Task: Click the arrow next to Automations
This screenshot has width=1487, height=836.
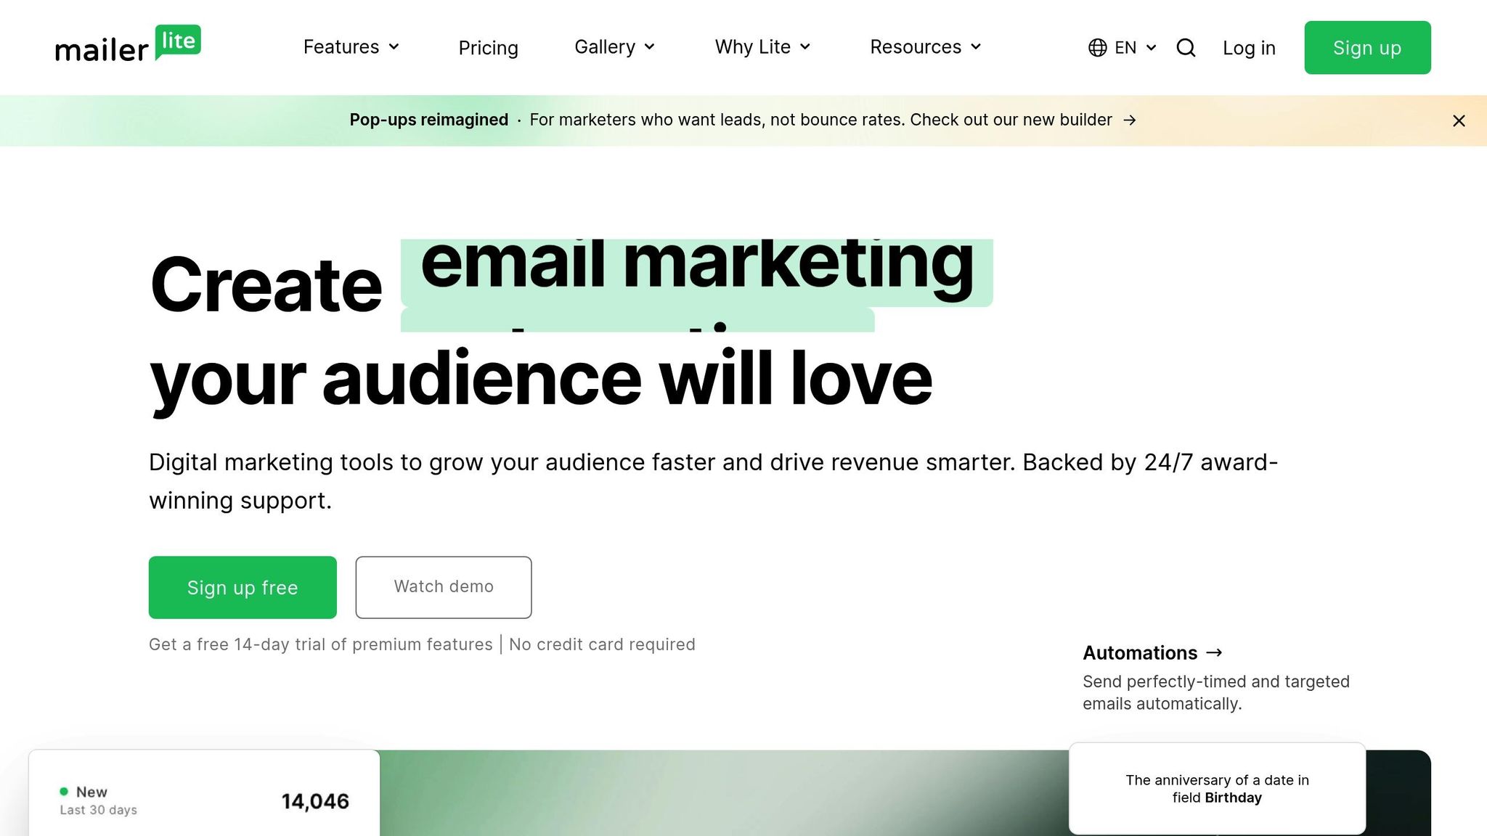Action: click(1214, 653)
